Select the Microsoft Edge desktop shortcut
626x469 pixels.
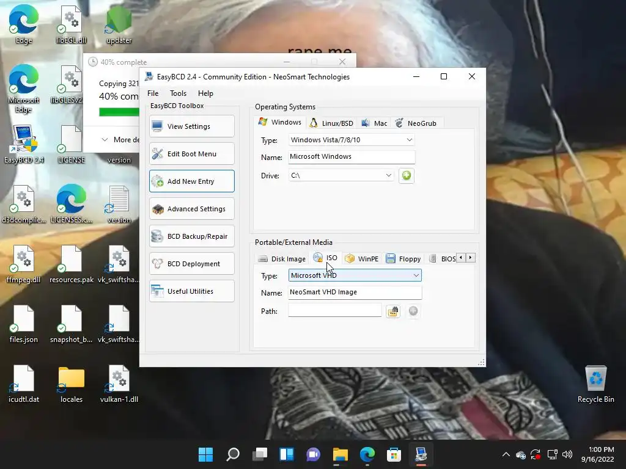point(24,89)
